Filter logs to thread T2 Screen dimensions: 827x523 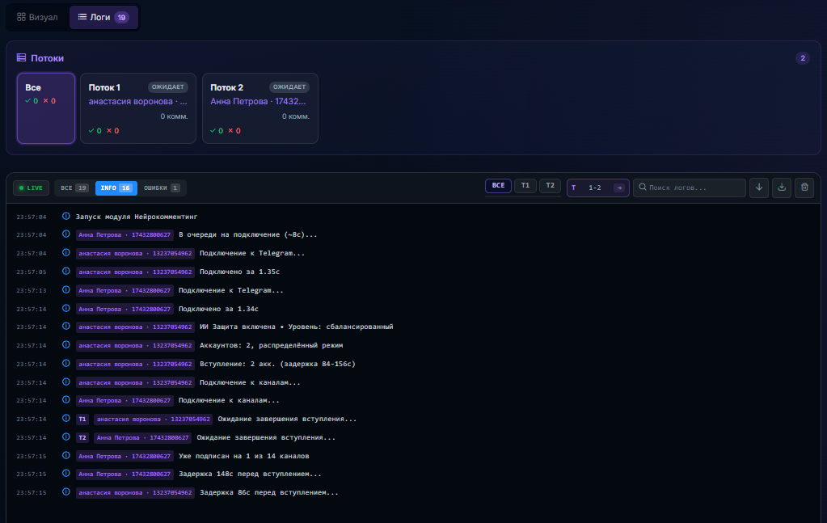click(550, 186)
